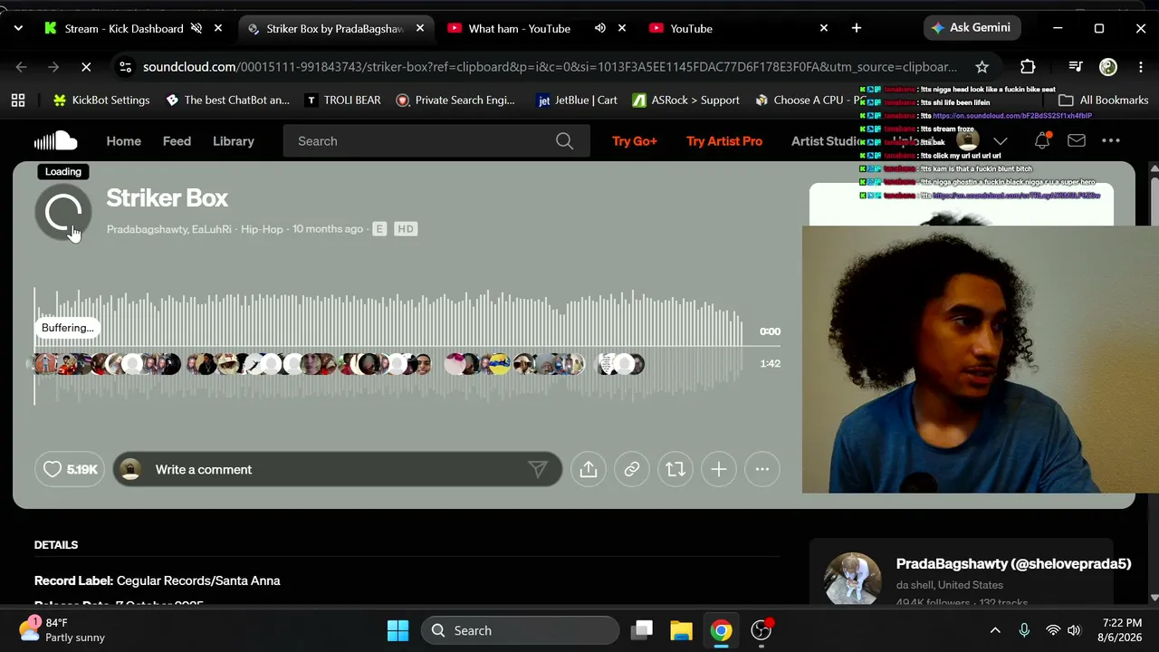Share the Striker Box track
The image size is (1159, 652).
click(589, 469)
